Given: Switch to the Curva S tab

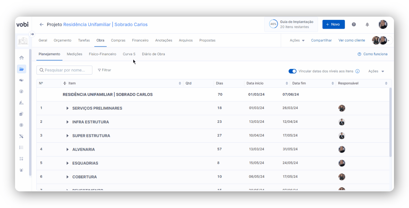Looking at the screenshot, I should click(129, 54).
